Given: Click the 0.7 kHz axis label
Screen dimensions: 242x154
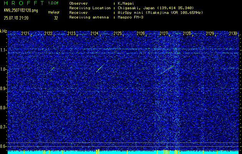Looking at the screenshot, I should [x=3, y=127].
